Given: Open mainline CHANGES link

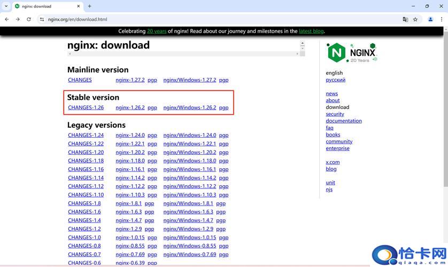Looking at the screenshot, I should [x=80, y=80].
